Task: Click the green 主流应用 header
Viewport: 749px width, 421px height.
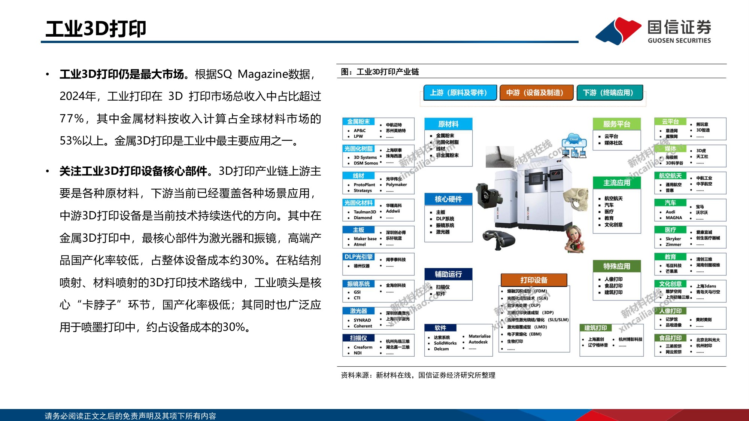Action: (x=617, y=183)
